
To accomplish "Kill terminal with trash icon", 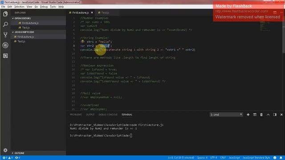I will pos(261,115).
